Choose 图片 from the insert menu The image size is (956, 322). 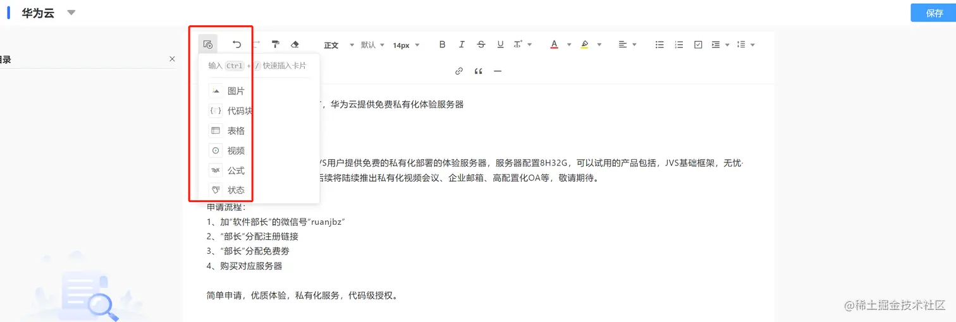[259, 91]
